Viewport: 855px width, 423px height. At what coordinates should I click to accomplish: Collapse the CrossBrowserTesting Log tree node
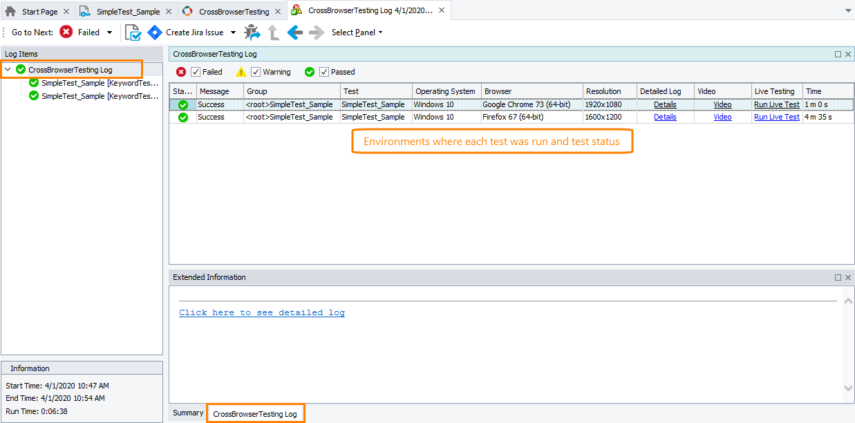tap(8, 69)
